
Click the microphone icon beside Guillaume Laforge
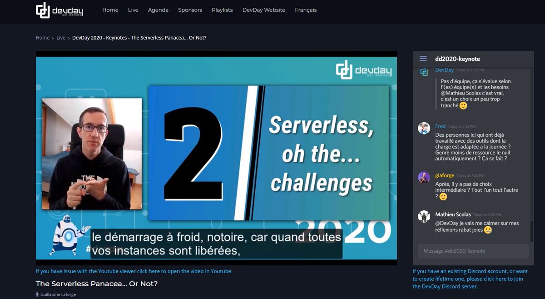[38, 294]
